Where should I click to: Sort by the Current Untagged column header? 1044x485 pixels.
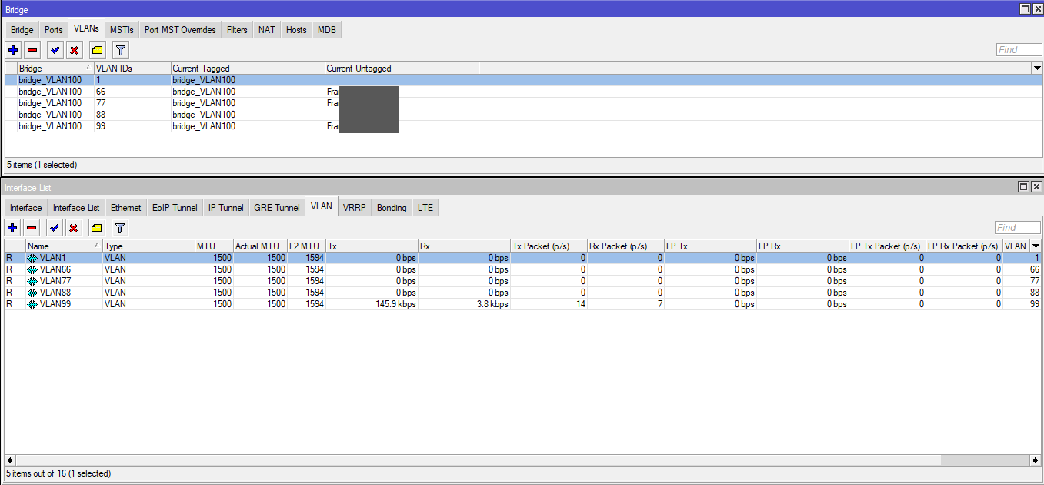402,69
